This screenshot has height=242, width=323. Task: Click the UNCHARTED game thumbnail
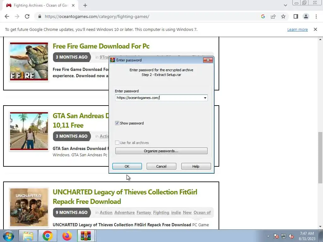click(x=29, y=207)
